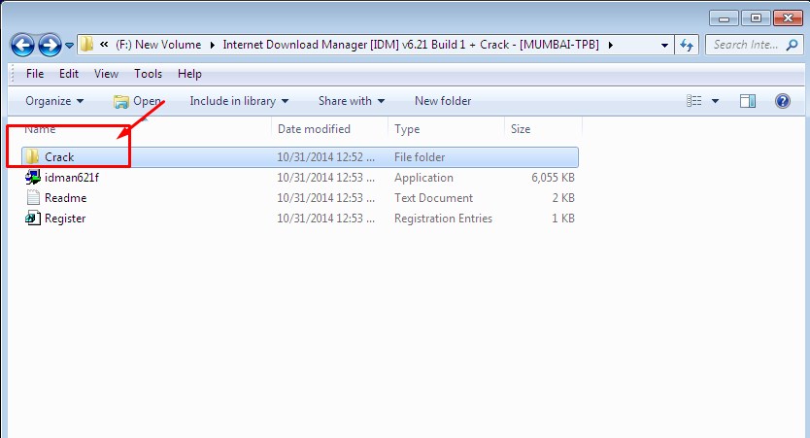Image resolution: width=810 pixels, height=438 pixels.
Task: Click the Registration Entries type cell
Action: pyautogui.click(x=443, y=219)
